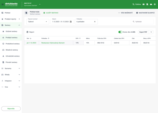Click Export PDF button

[x=143, y=32]
